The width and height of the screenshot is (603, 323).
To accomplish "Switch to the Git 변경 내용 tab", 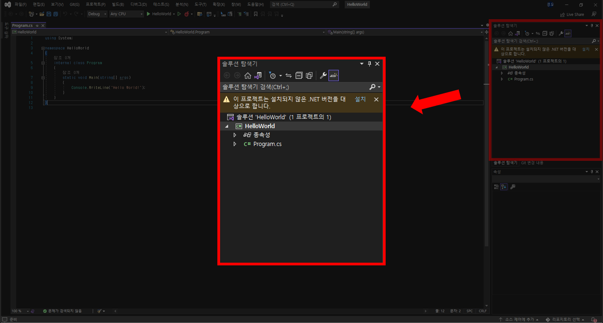I will point(532,163).
